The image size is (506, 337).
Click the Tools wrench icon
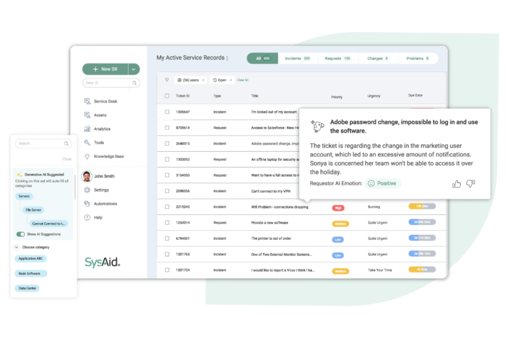click(88, 142)
